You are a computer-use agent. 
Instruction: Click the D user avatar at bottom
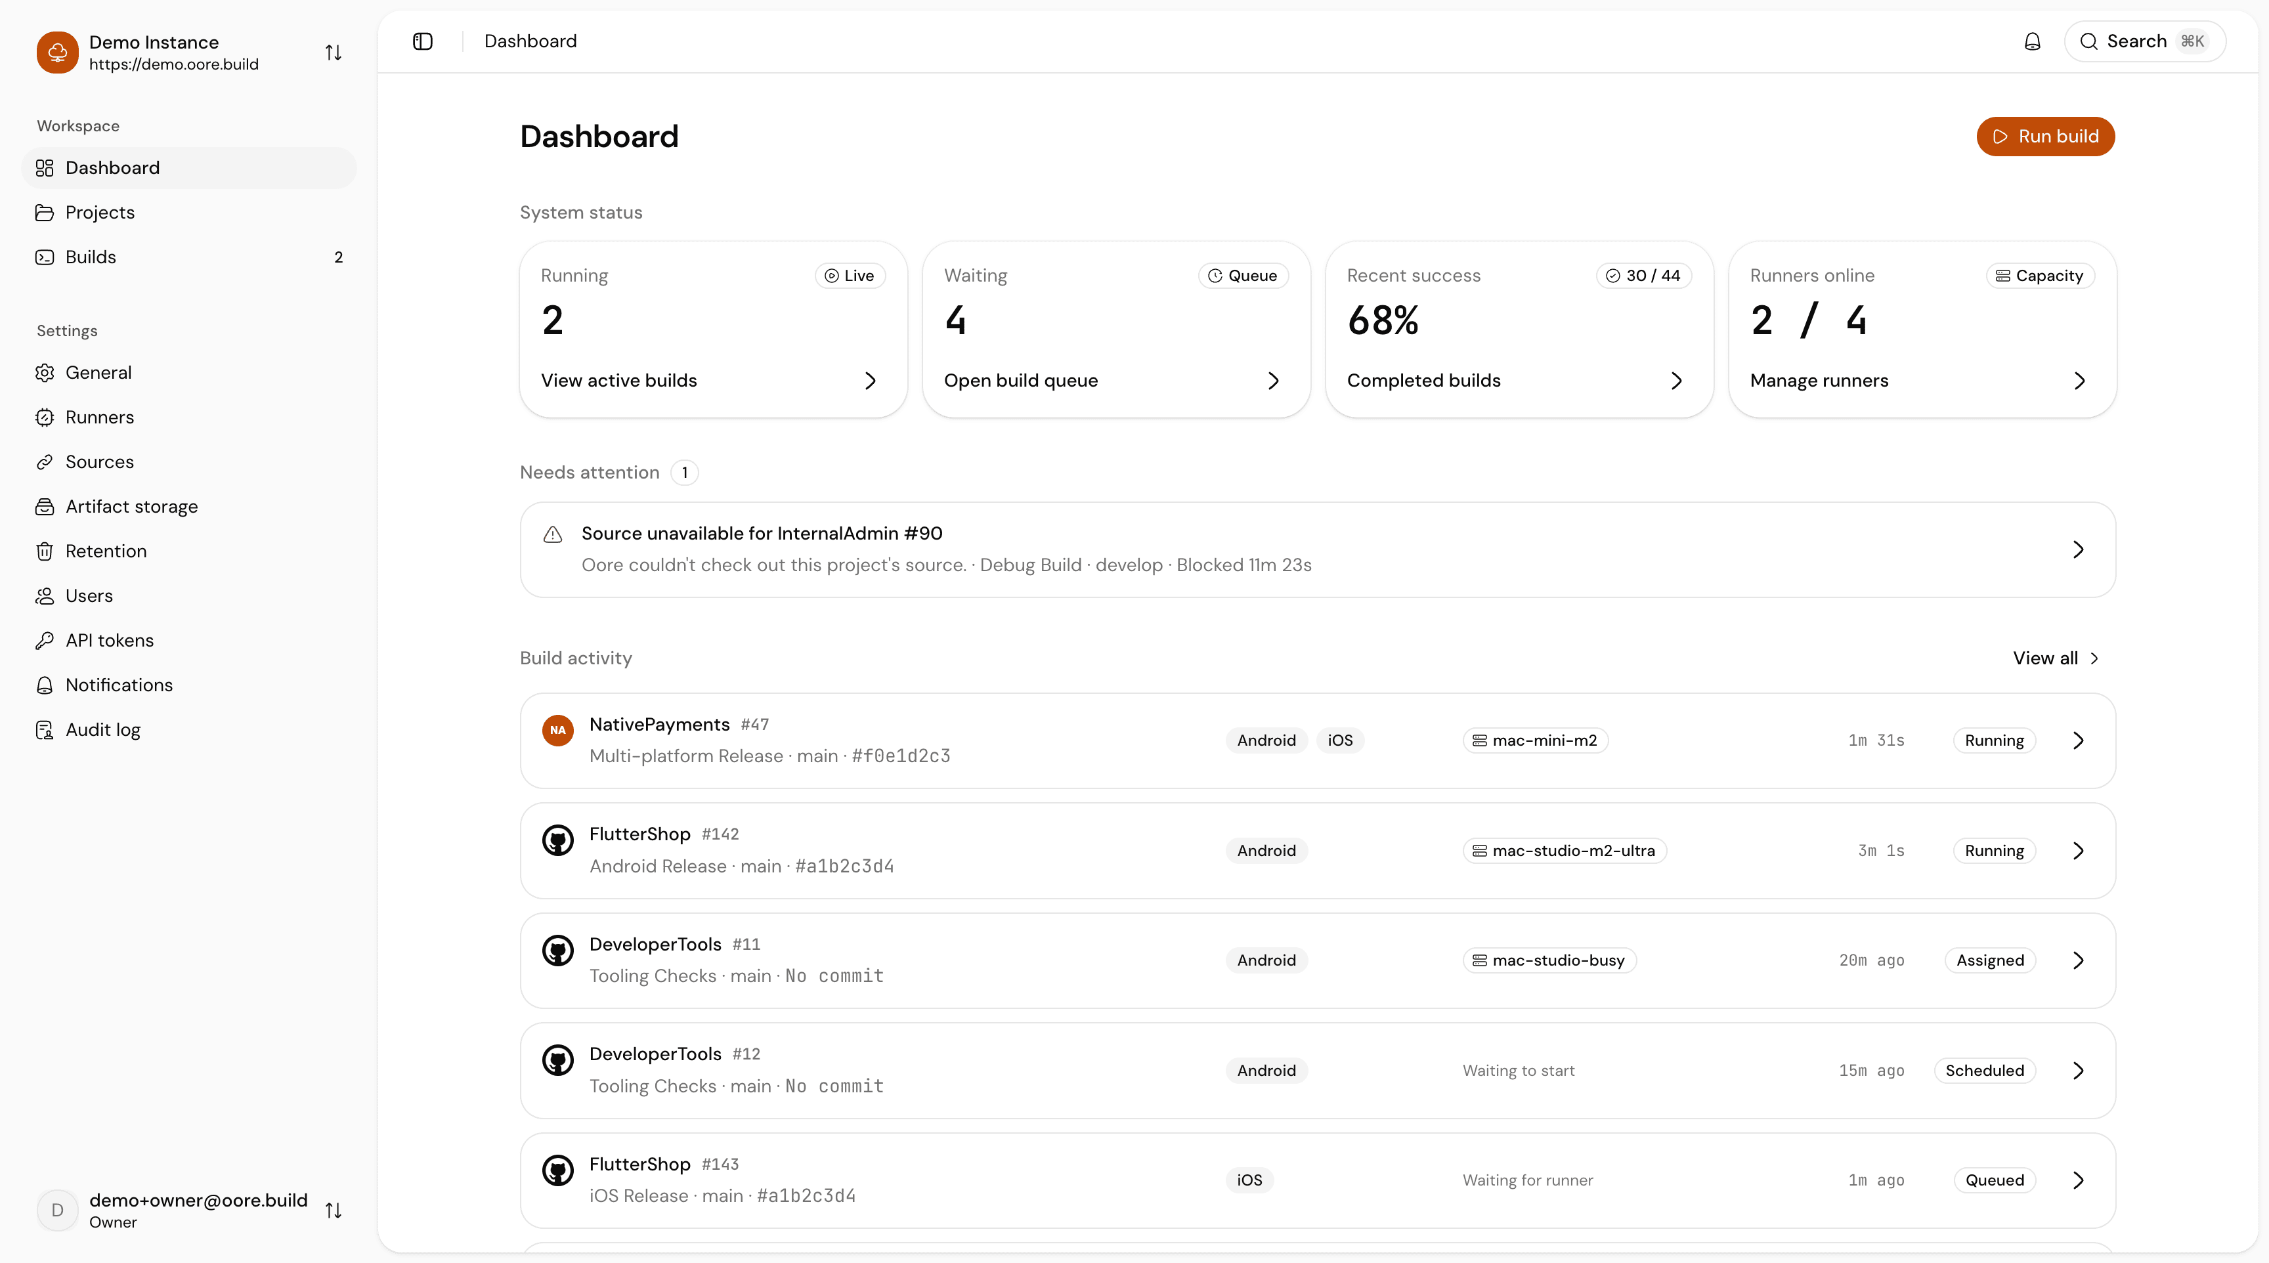tap(57, 1210)
